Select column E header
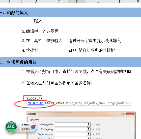The height and width of the screenshot is (139, 141). coord(99,2)
